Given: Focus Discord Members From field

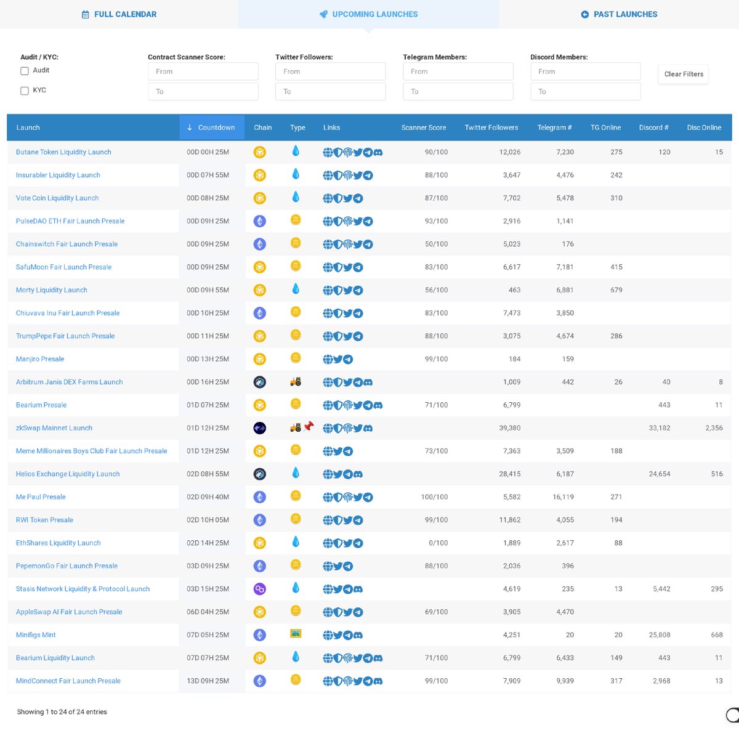Looking at the screenshot, I should 586,71.
